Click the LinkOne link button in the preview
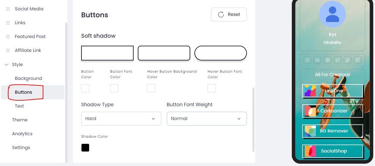Screen dimensions: 375x166 coord(333,91)
